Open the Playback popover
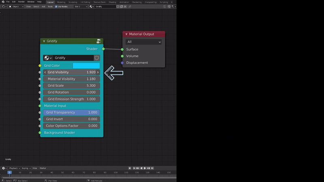Viewport: 324px width, 182px height. pyautogui.click(x=15, y=168)
